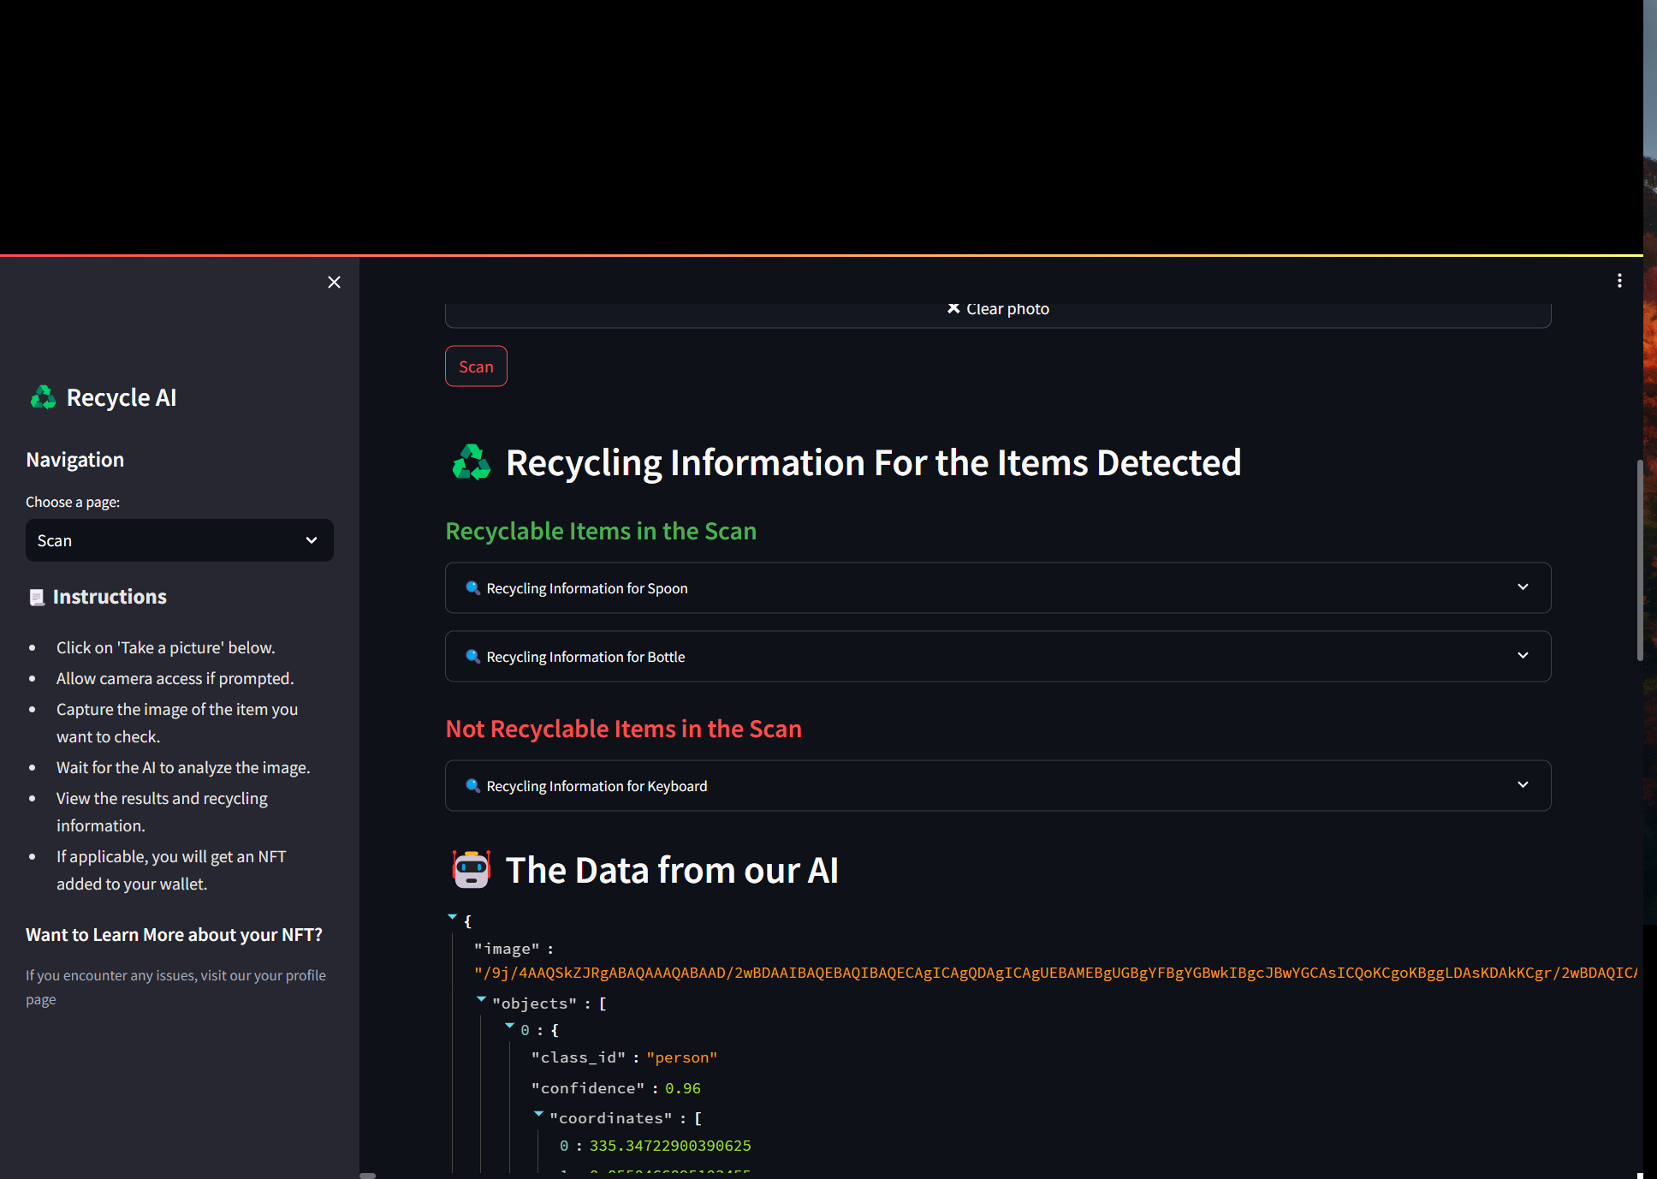The image size is (1657, 1179).
Task: Collapse the "coordinates" array node
Action: coord(538,1114)
